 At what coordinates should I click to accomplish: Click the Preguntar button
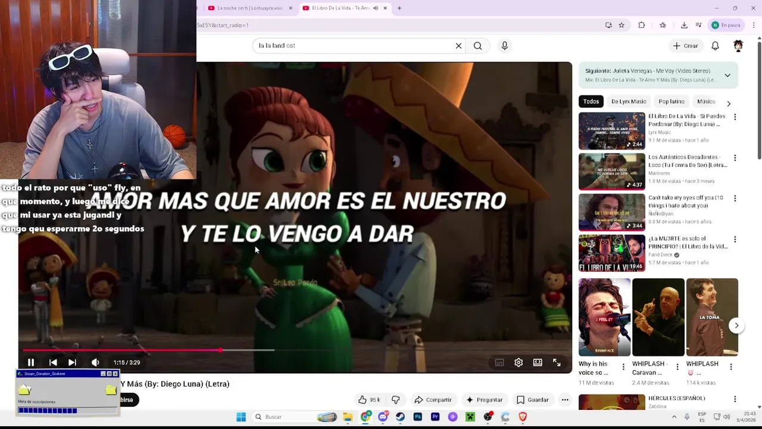pos(484,400)
